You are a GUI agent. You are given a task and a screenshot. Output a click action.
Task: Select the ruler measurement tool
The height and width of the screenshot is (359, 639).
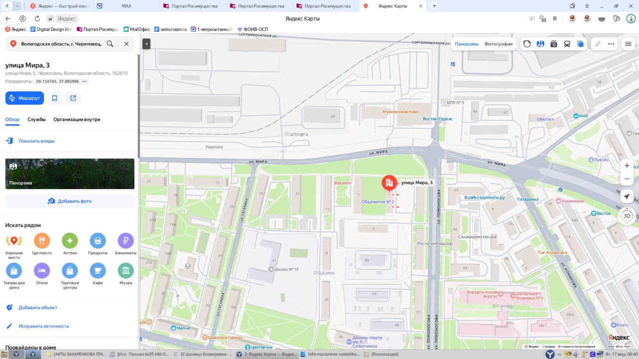coord(598,44)
